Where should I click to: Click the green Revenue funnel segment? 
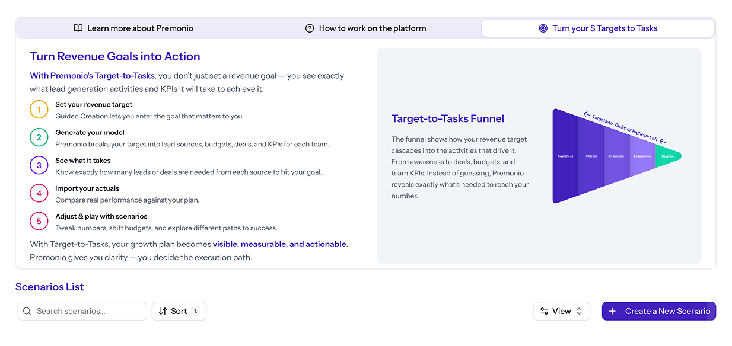click(668, 156)
